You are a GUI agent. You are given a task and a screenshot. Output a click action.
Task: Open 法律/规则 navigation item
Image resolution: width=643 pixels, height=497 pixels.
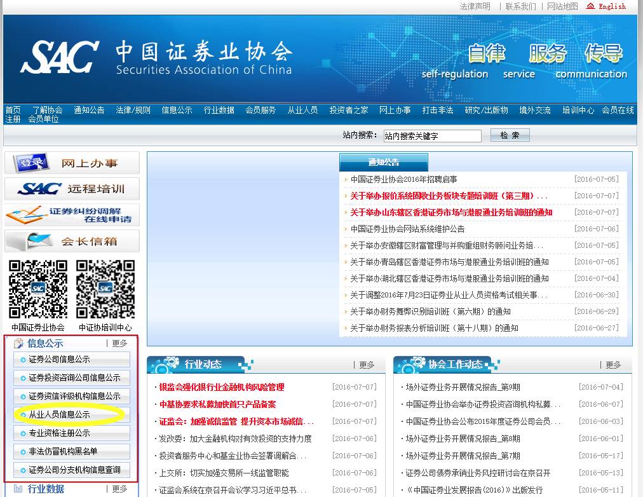click(x=133, y=110)
